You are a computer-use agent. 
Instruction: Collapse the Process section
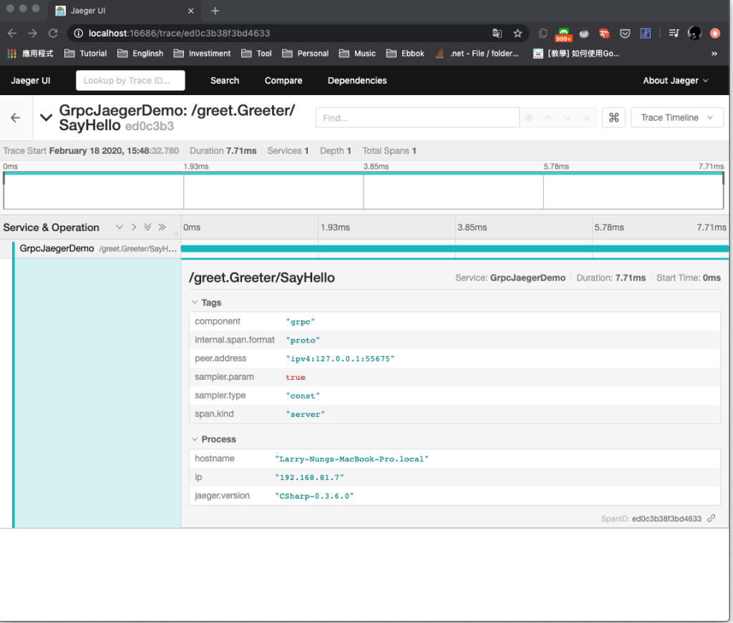click(213, 439)
